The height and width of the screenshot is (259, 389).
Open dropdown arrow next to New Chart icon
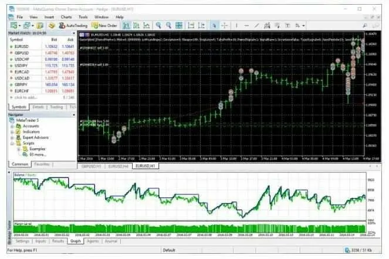[x=19, y=26]
